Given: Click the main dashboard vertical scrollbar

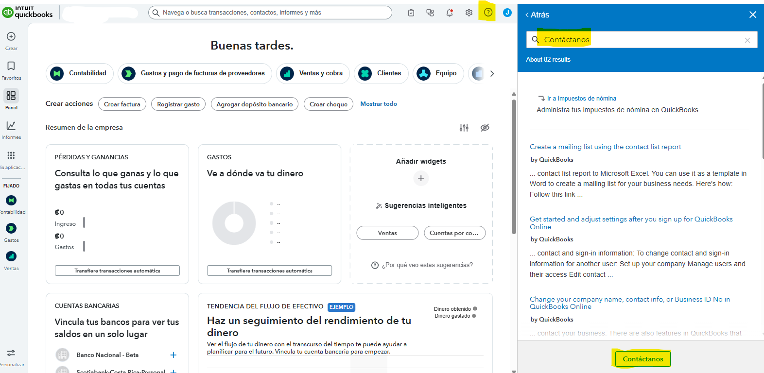Looking at the screenshot, I should tap(514, 165).
